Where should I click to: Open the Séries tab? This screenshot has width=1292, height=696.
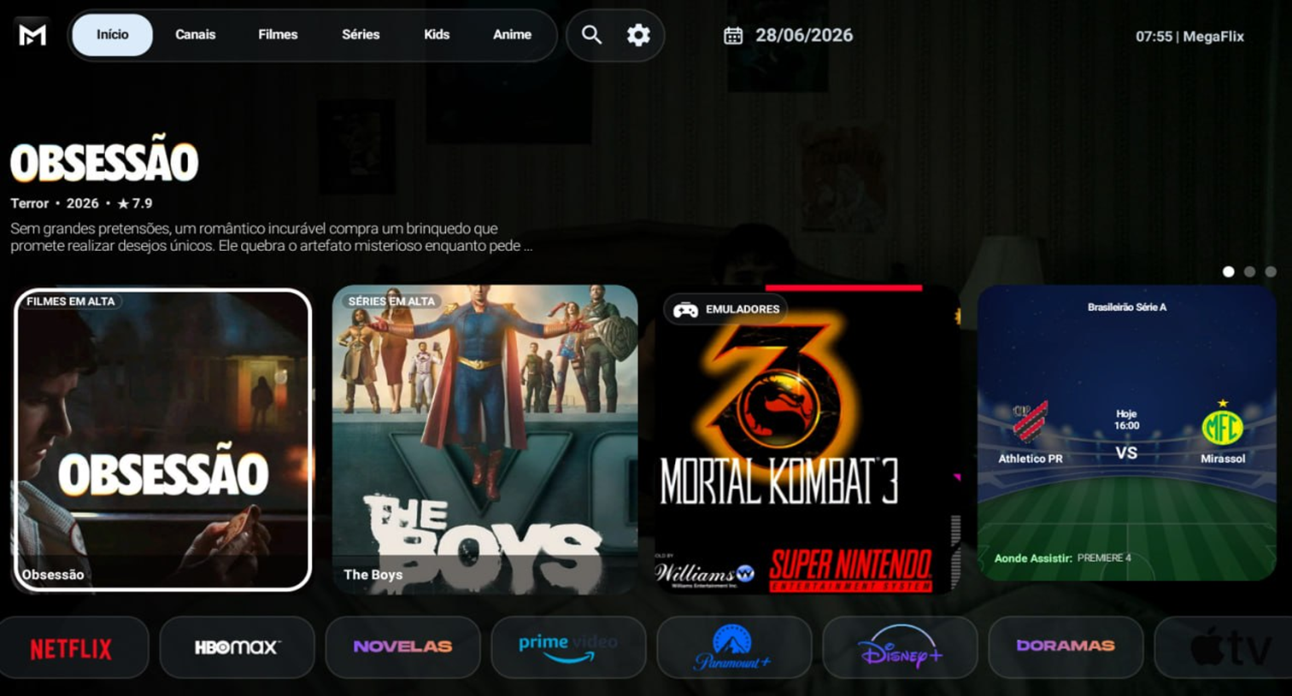pos(361,35)
